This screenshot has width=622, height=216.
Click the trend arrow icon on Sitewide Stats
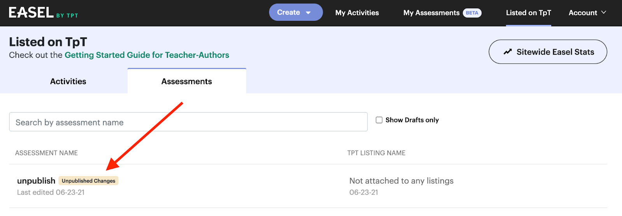point(508,52)
